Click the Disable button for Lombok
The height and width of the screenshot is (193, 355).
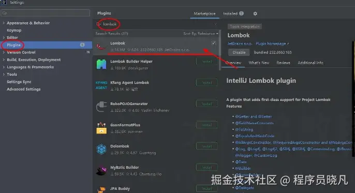[x=239, y=52]
